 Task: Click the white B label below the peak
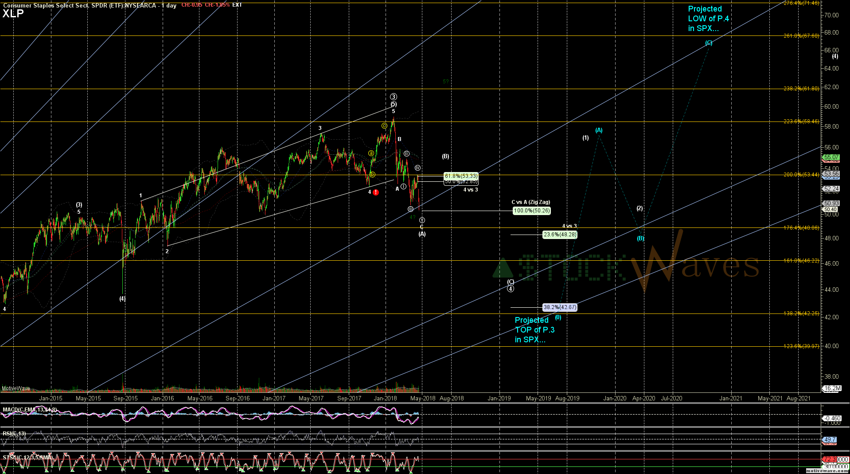coord(399,139)
